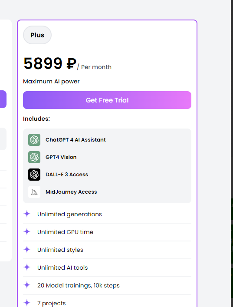
Task: Click the 20 Model trainings, 10k steps text
Action: 79,285
